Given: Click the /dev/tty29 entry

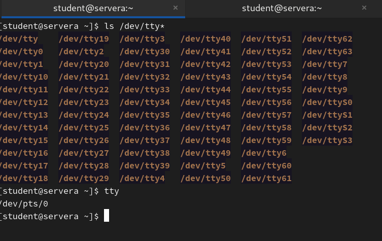Looking at the screenshot, I should pyautogui.click(x=84, y=178).
